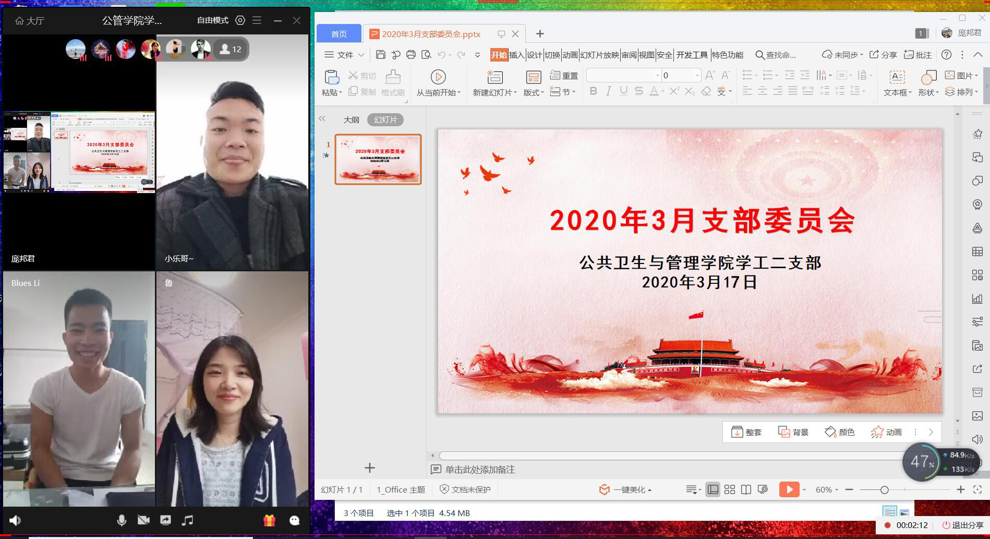
Task: Start slideshow with orange play button
Action: [789, 489]
